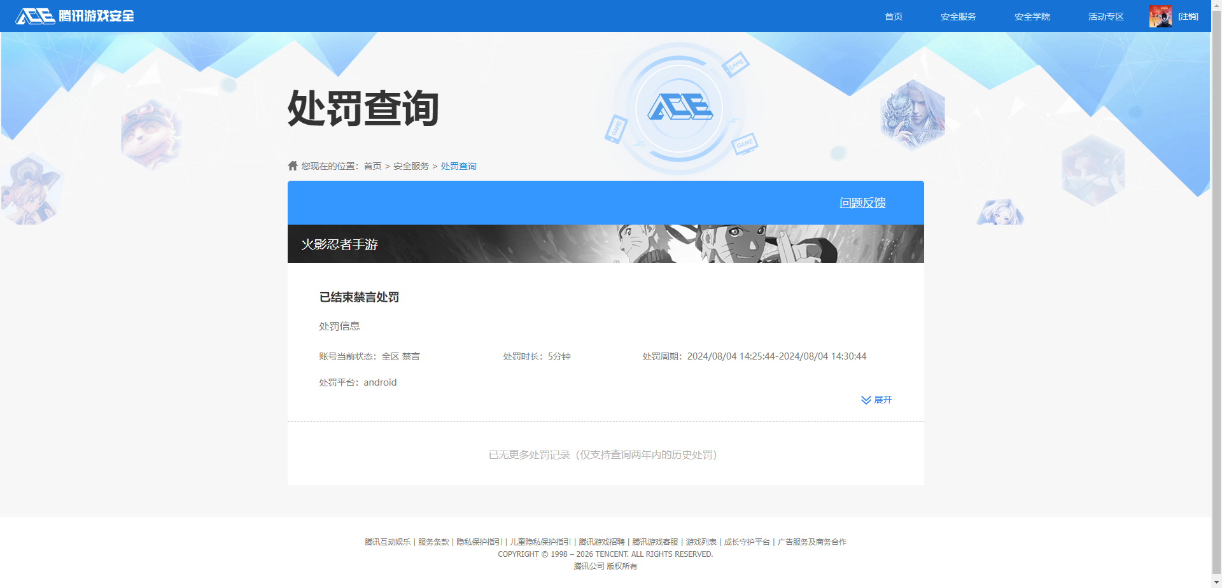
Task: Open the 服务条款 footer link
Action: click(433, 542)
